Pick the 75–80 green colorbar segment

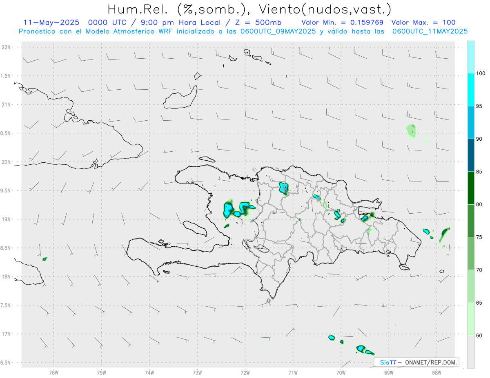tap(471, 221)
